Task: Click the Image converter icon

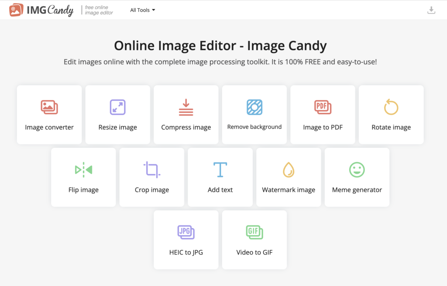Action: (49, 107)
